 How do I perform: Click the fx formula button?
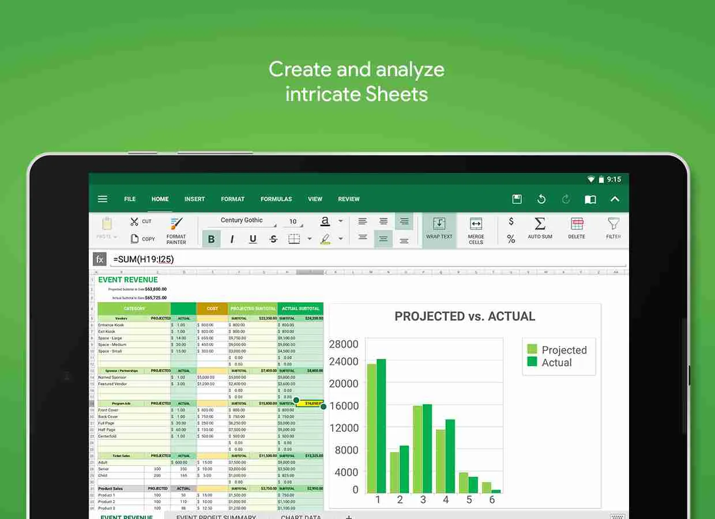click(99, 259)
